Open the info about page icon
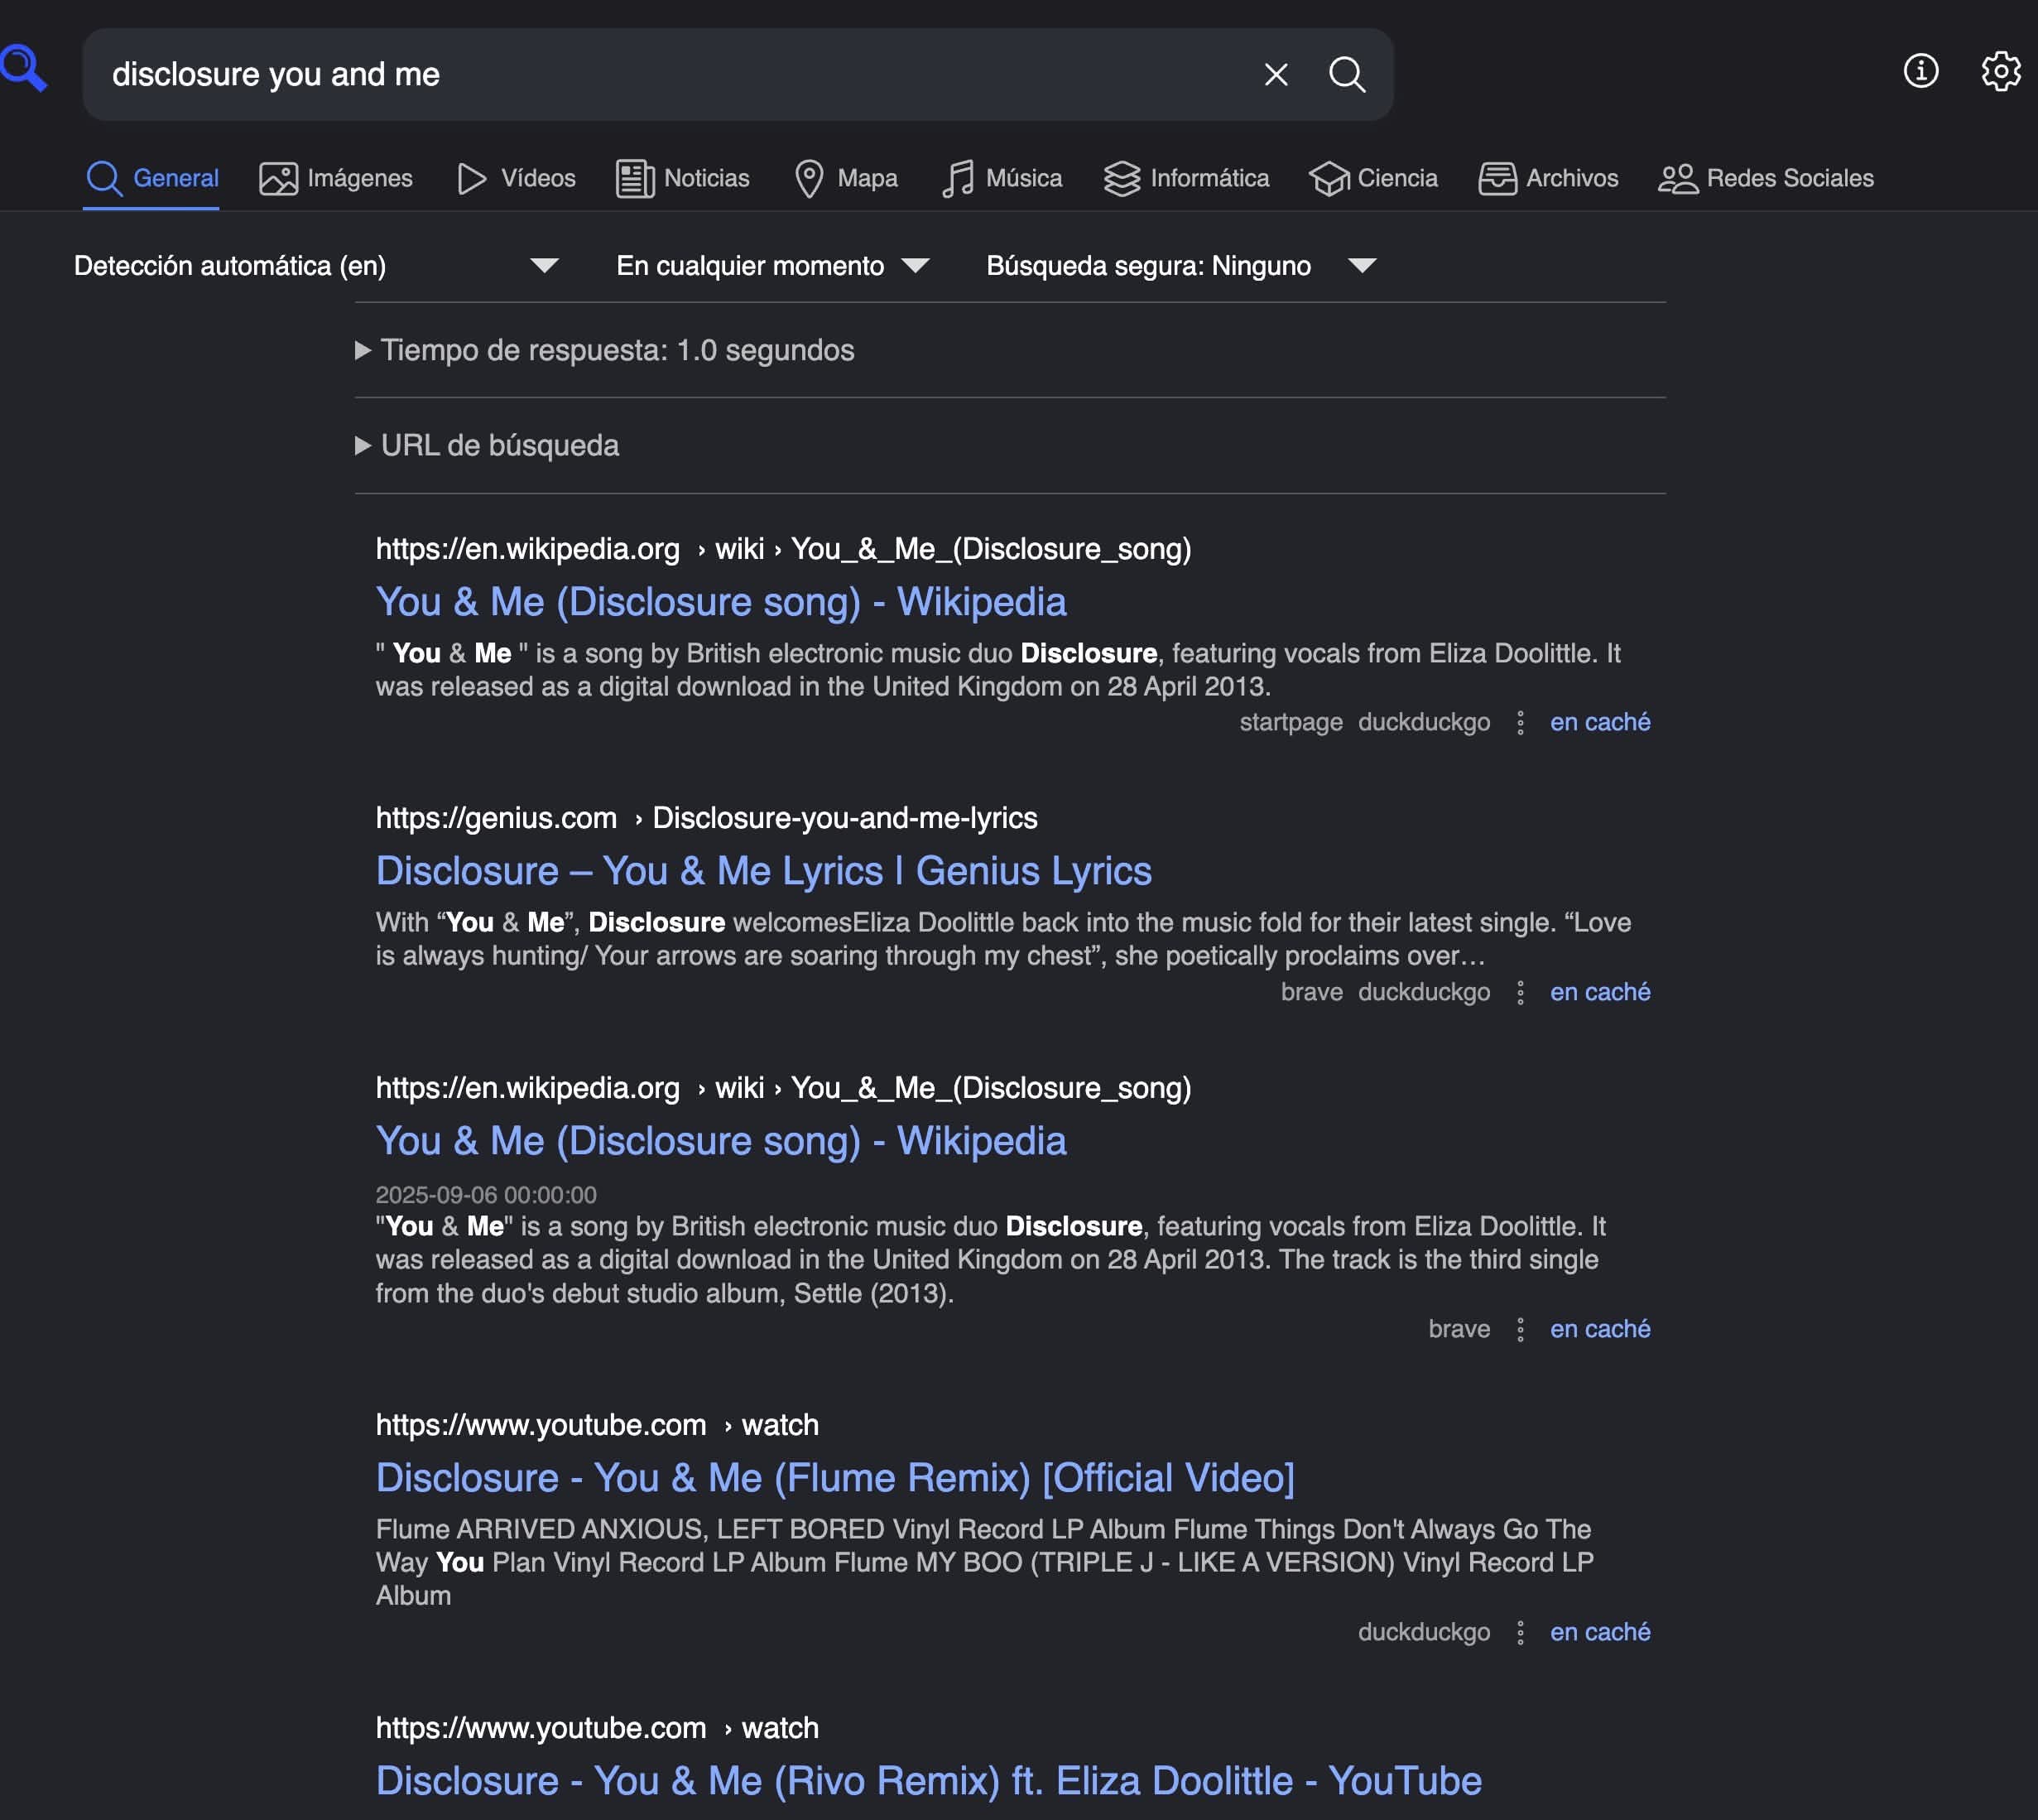Viewport: 2038px width, 1820px height. [1920, 71]
